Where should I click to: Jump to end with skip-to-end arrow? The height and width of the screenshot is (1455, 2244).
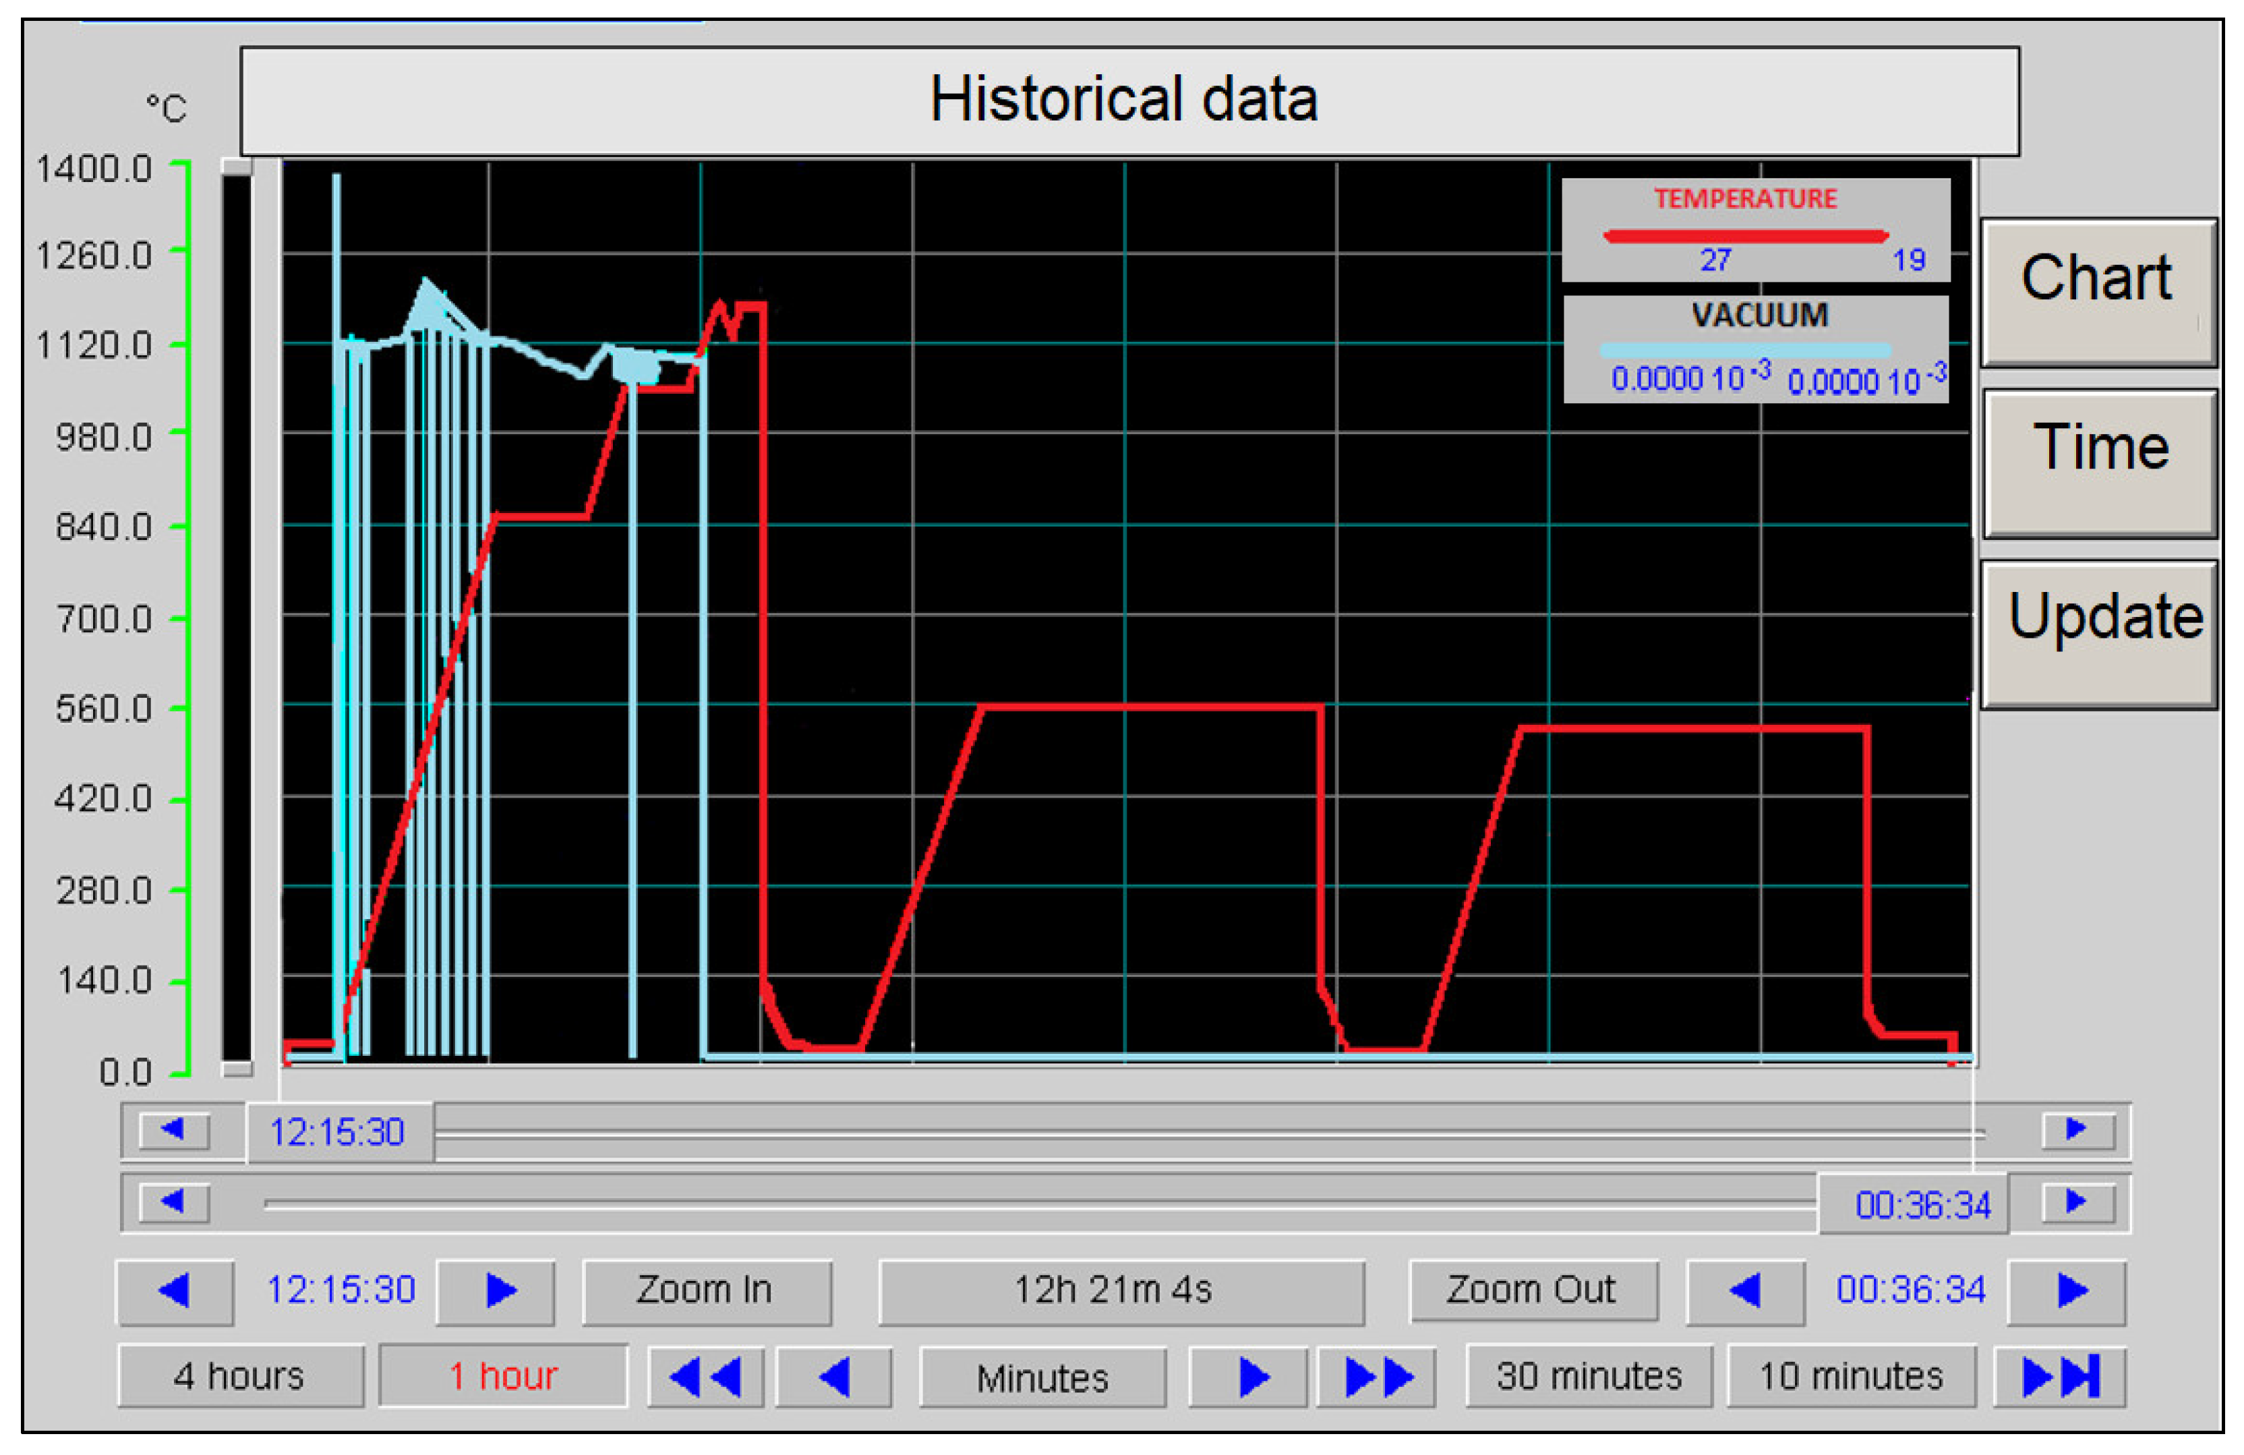pos(2060,1377)
